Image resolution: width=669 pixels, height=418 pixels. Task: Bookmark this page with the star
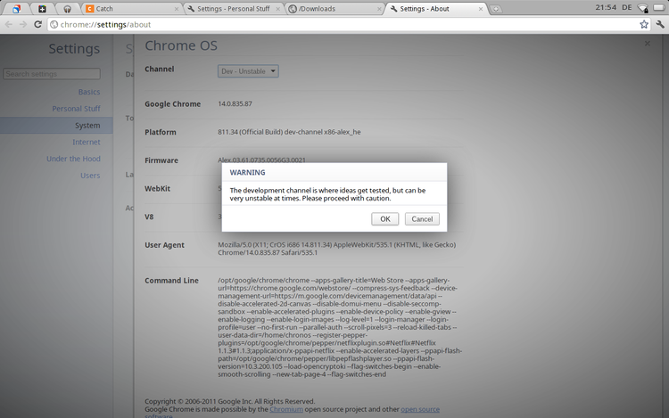point(644,24)
